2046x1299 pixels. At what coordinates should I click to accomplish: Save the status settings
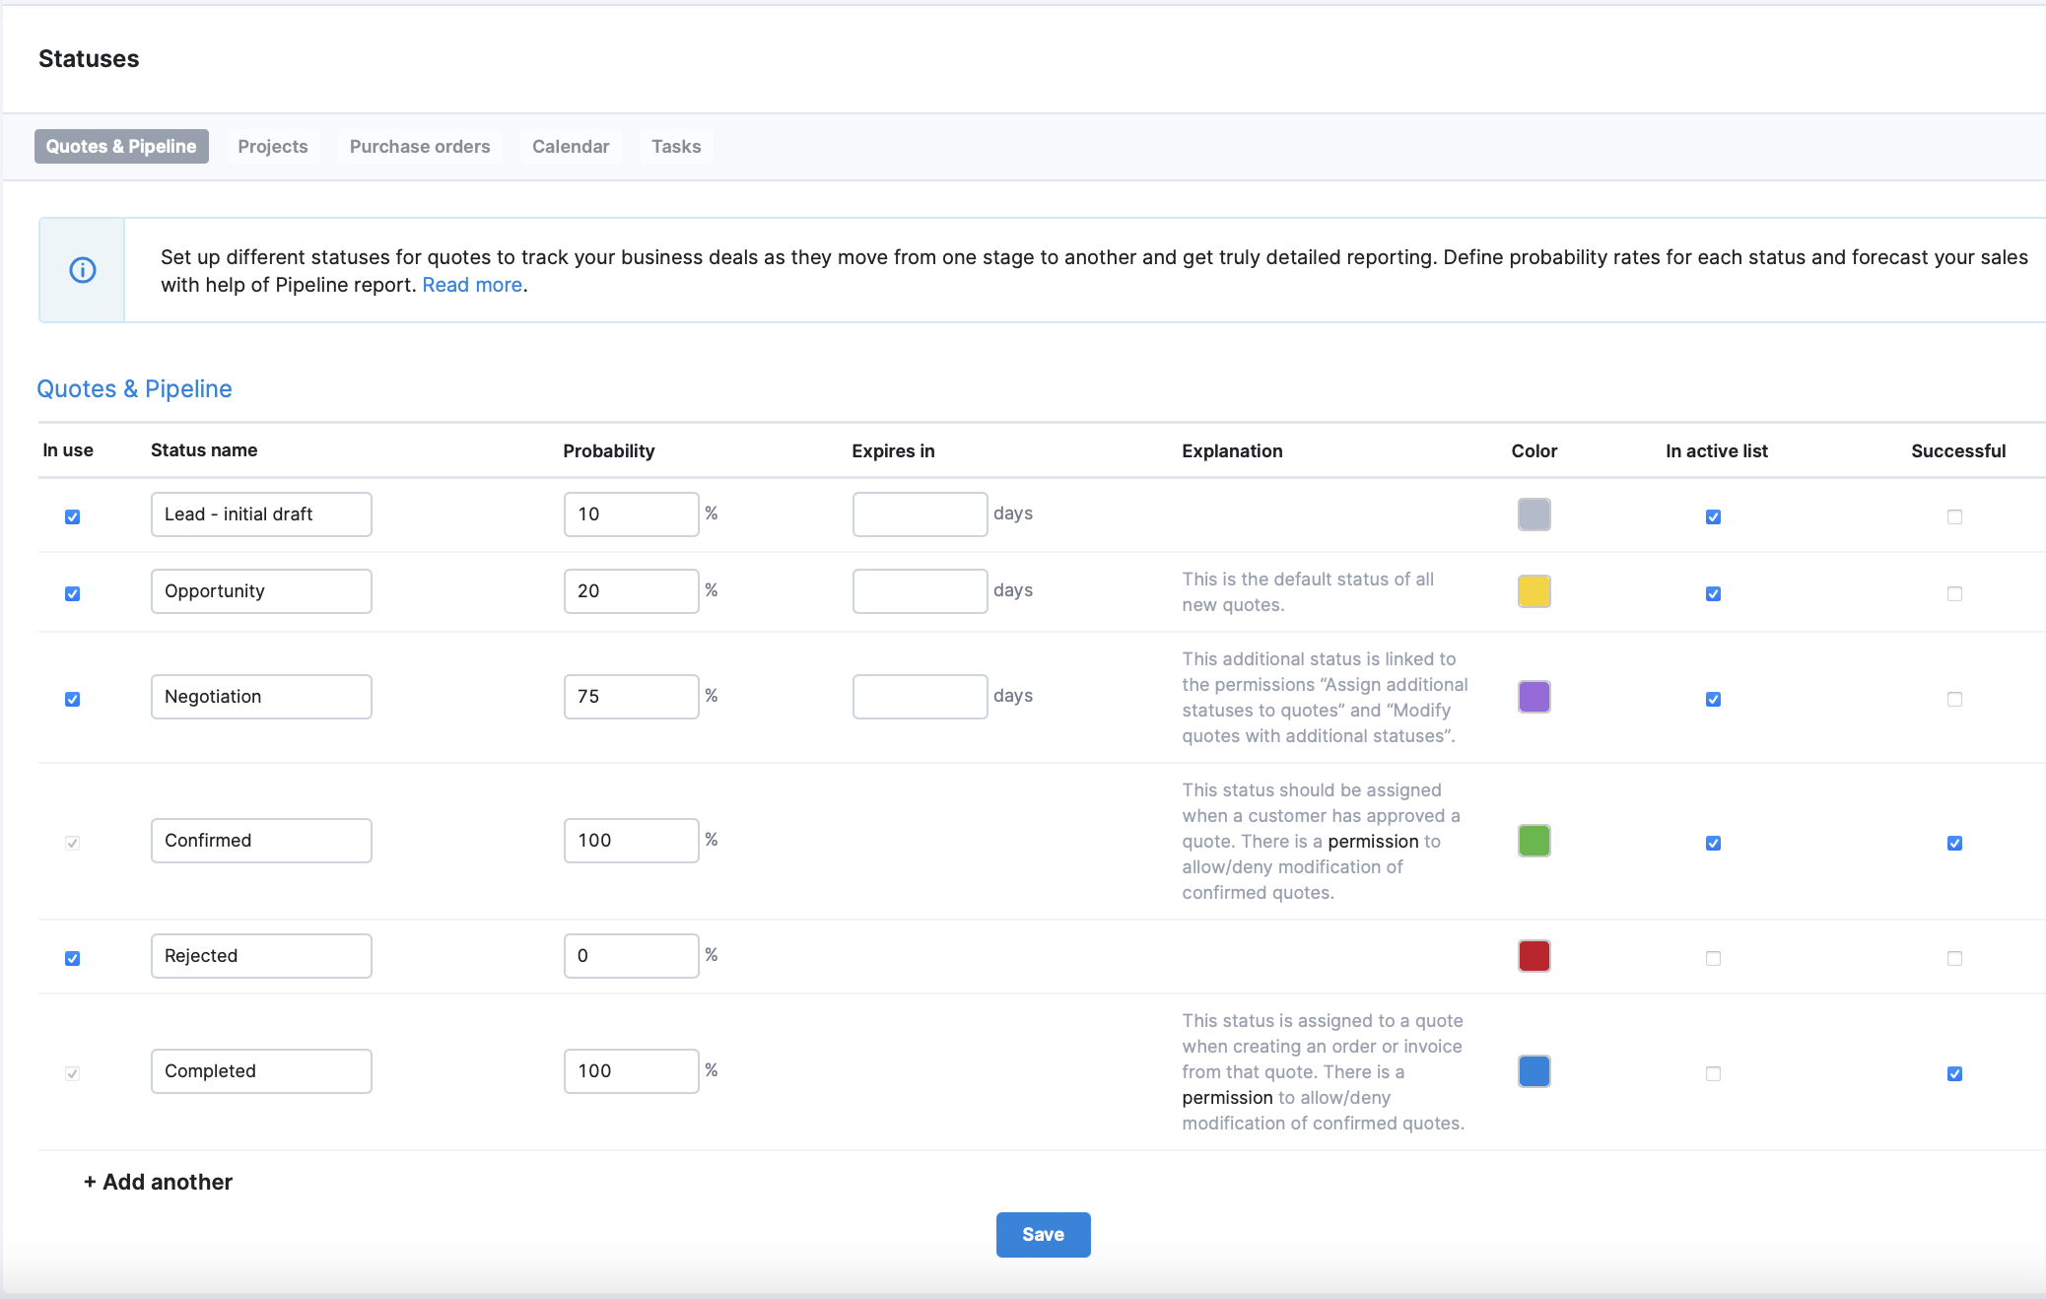pyautogui.click(x=1043, y=1234)
